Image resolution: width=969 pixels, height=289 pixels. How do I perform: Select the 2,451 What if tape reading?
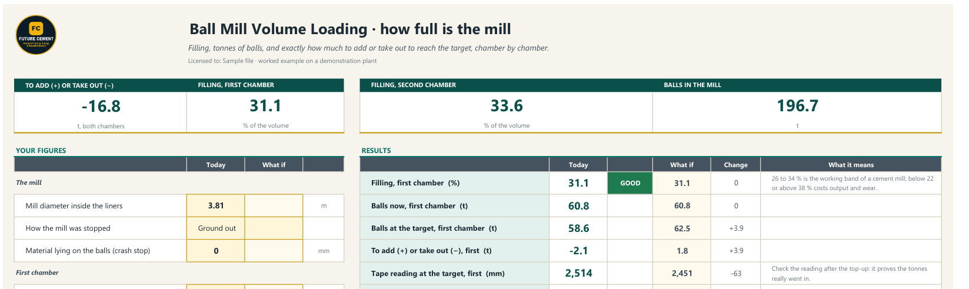[682, 274]
